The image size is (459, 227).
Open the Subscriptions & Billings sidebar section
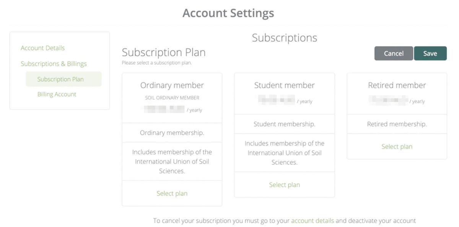[54, 64]
